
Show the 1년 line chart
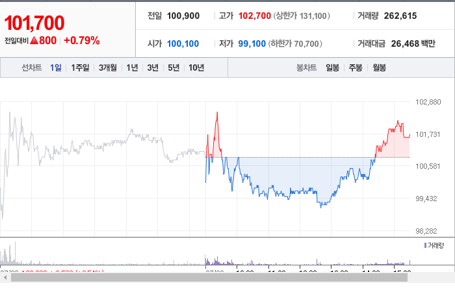pos(132,67)
